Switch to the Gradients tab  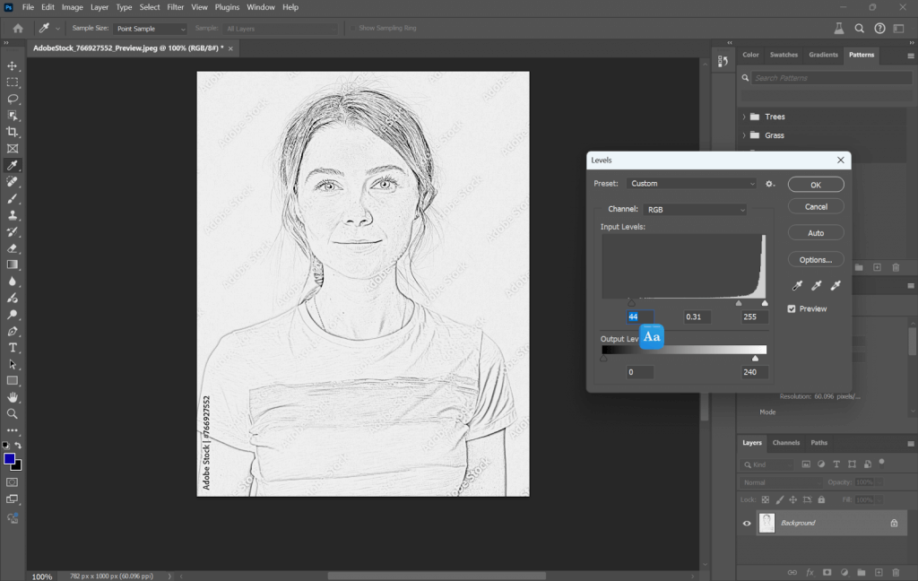[823, 55]
